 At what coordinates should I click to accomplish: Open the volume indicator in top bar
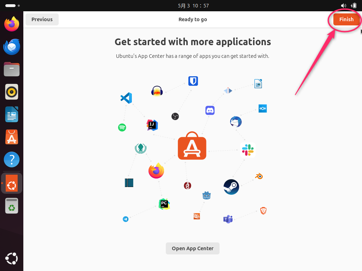[x=344, y=6]
